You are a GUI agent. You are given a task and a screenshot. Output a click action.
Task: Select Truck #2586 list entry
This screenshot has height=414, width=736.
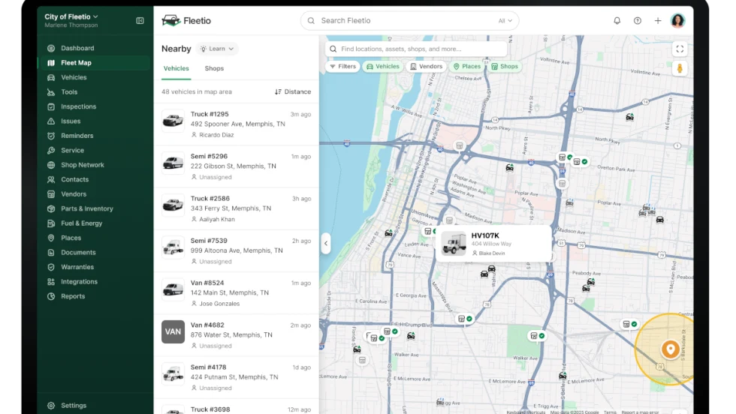236,208
